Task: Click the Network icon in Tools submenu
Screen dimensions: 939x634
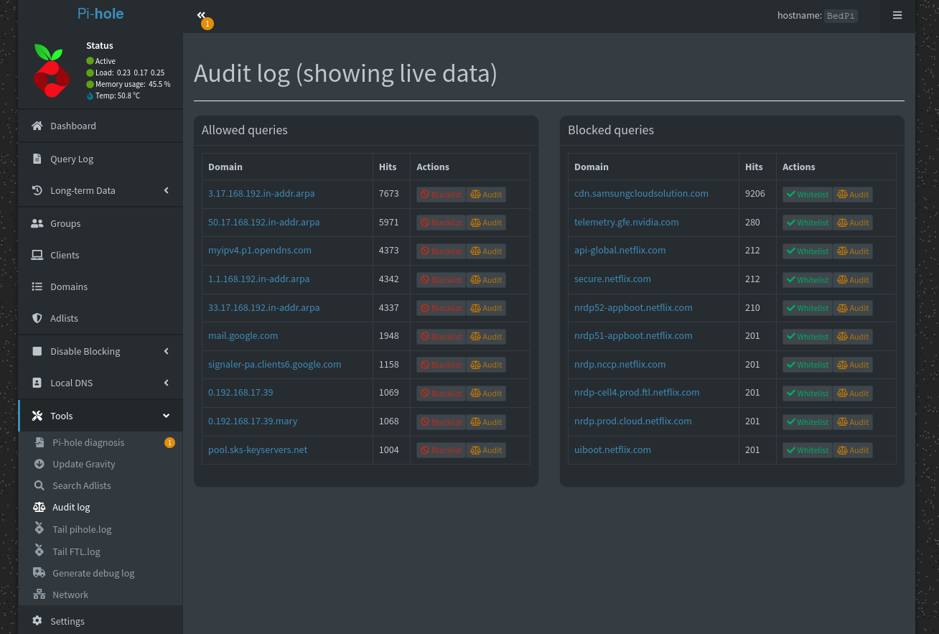Action: tap(39, 595)
